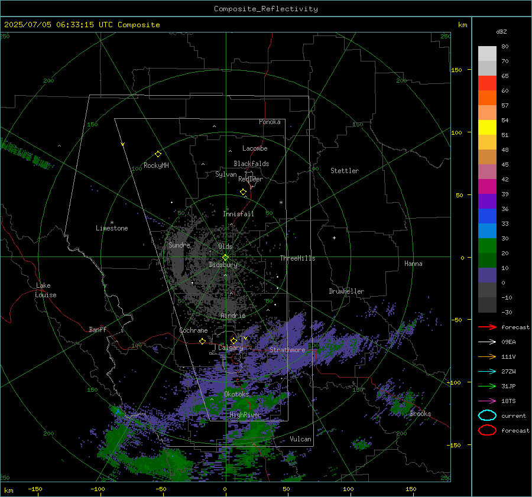
Task: Select the cyan 27ZW arrow symbol
Action: (x=487, y=372)
